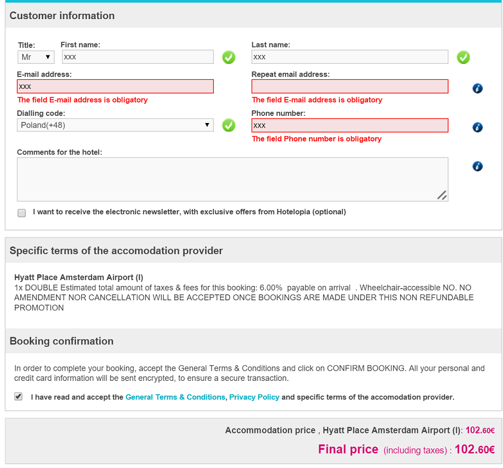Open the Dialling code dropdown Poland(+48)

coord(115,125)
